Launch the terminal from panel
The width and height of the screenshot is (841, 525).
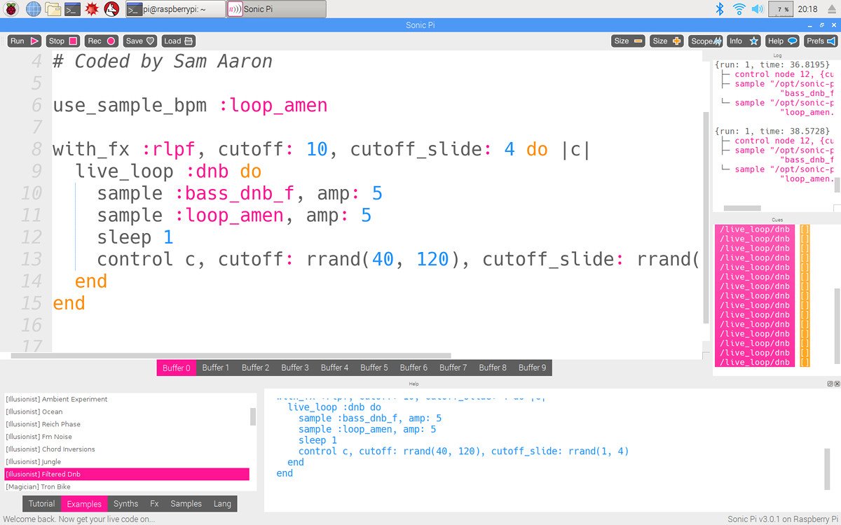pyautogui.click(x=72, y=9)
